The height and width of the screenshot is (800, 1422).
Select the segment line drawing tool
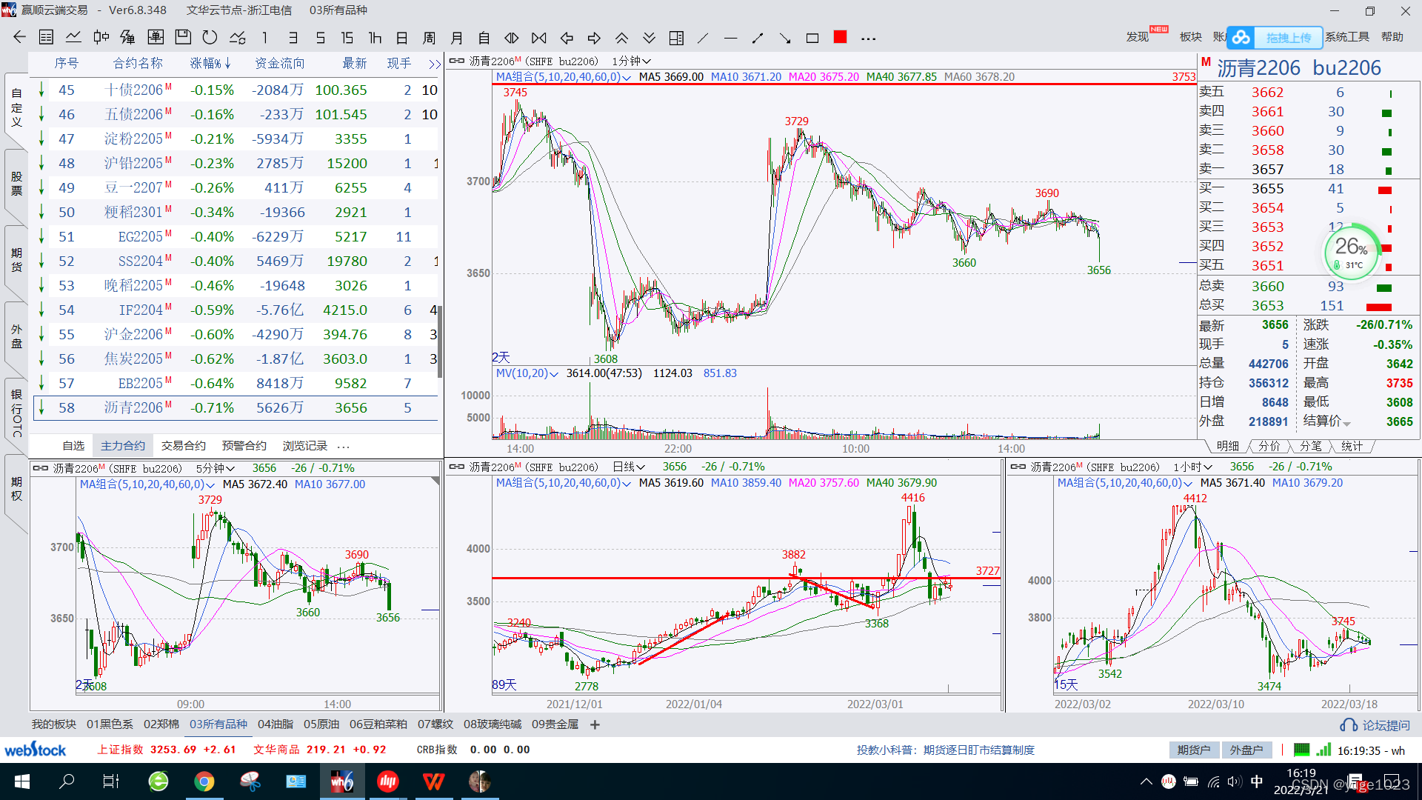coord(758,37)
